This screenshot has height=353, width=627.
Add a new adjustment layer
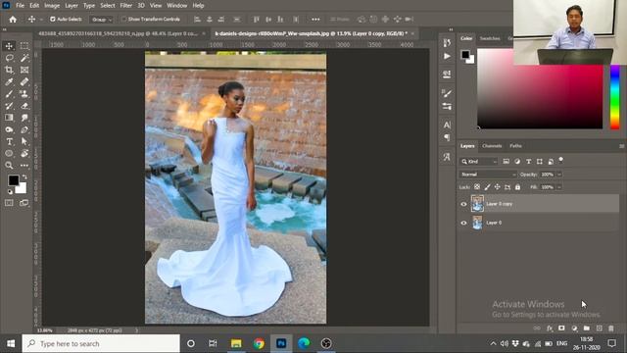click(x=575, y=328)
